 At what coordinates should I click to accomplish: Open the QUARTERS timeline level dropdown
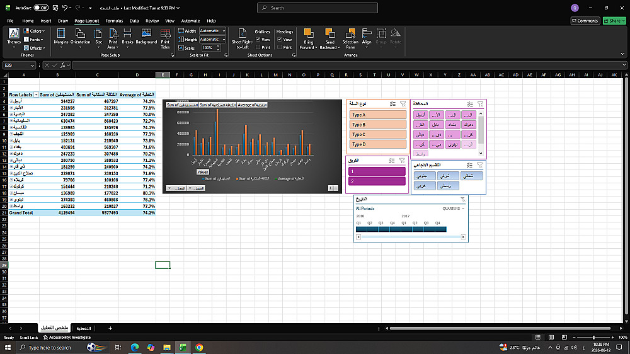[x=453, y=208]
